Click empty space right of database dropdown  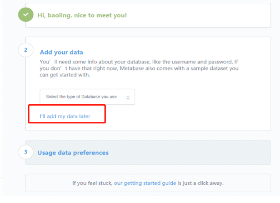point(195,97)
